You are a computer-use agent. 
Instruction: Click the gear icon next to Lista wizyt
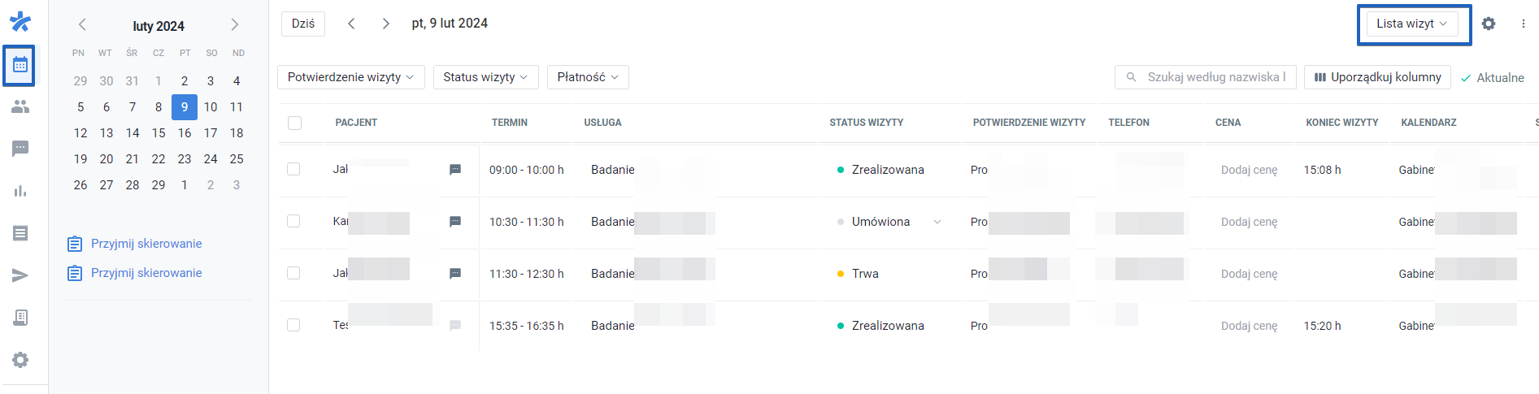[x=1488, y=24]
